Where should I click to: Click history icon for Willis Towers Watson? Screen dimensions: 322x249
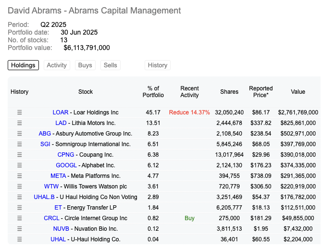coord(20,187)
